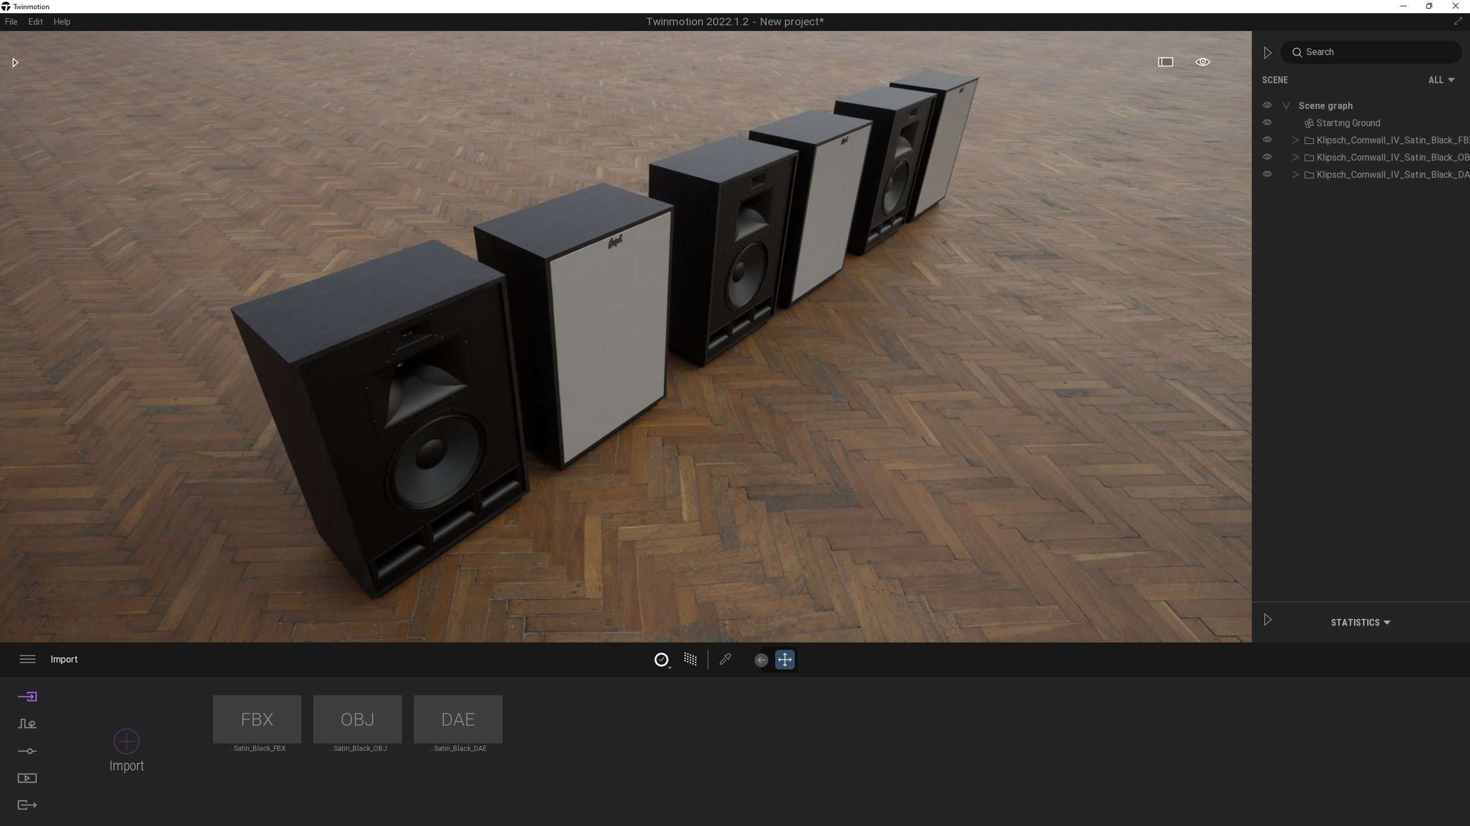Restore down the Twinmotion window
Image resolution: width=1470 pixels, height=826 pixels.
click(1429, 6)
